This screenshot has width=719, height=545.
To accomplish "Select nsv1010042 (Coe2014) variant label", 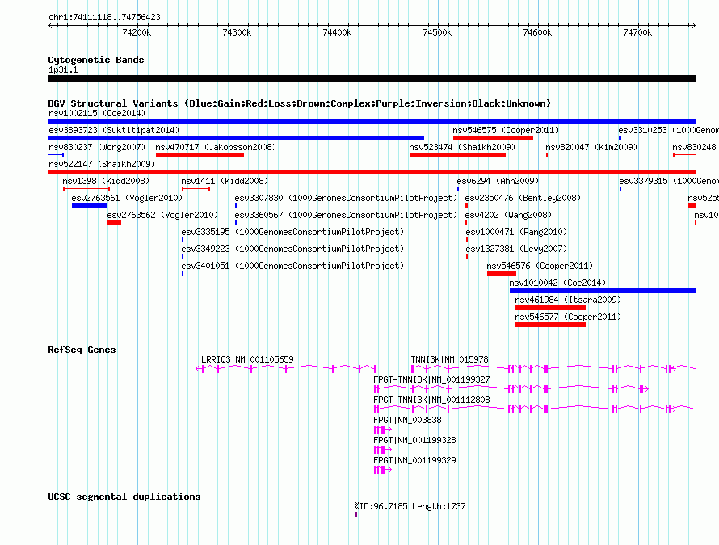I will point(557,283).
